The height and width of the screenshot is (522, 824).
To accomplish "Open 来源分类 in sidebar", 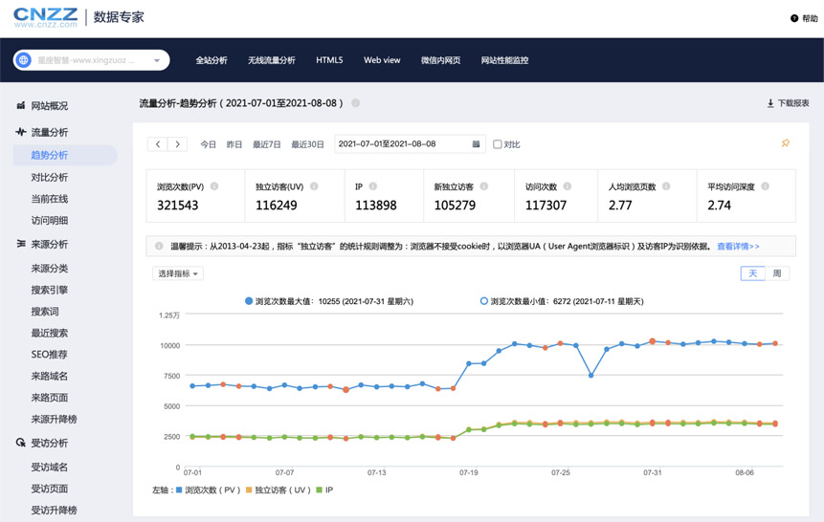I will click(50, 268).
